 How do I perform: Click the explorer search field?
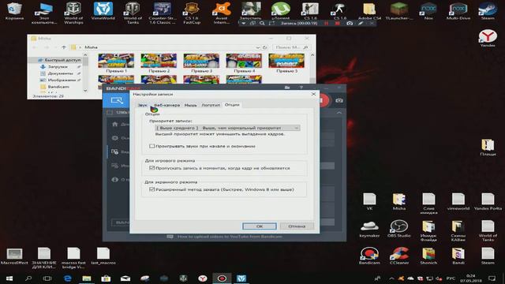pos(292,47)
